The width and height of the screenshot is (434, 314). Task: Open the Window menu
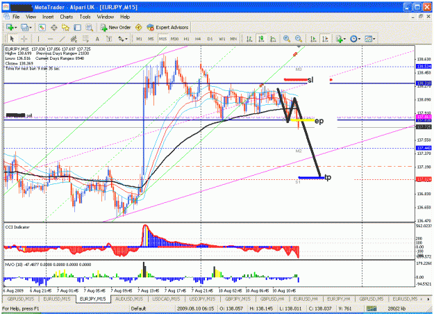pyautogui.click(x=106, y=17)
